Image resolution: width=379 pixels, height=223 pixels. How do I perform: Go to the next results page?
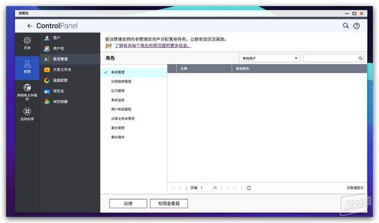[x=227, y=188]
